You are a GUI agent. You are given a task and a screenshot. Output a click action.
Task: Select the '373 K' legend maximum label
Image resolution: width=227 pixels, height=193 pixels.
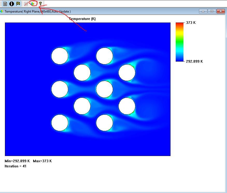[191, 23]
